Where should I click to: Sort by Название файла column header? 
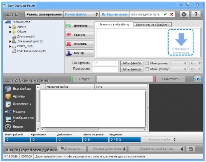click(70, 87)
